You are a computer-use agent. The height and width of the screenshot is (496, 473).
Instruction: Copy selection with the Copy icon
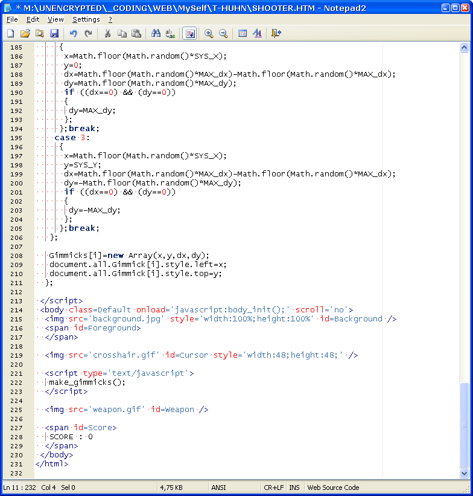(122, 33)
